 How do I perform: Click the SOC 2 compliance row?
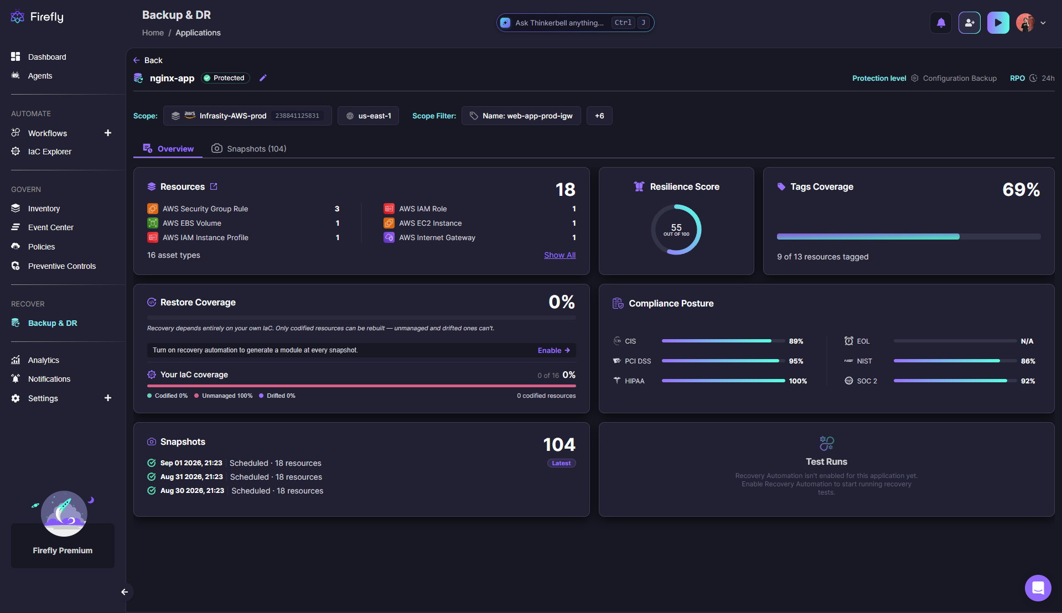940,381
